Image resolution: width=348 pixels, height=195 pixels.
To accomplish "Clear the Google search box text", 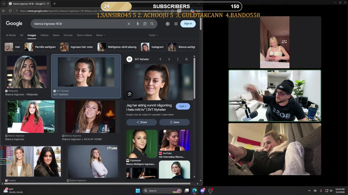I will pyautogui.click(x=129, y=24).
